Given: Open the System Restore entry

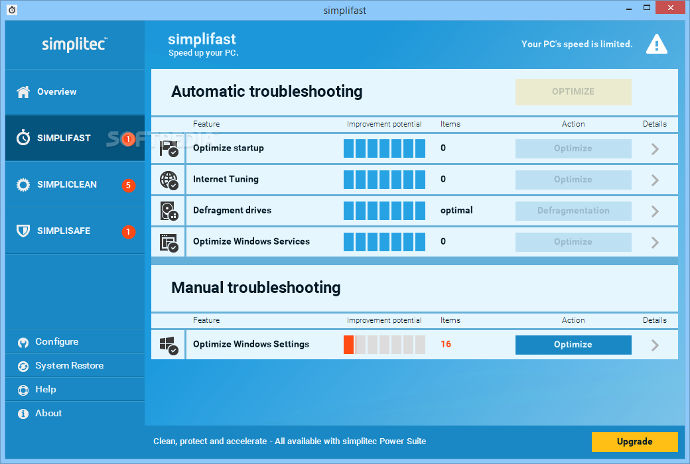Looking at the screenshot, I should tap(75, 365).
